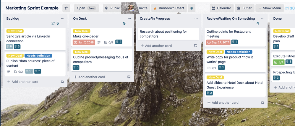Click the On Deck template card icon
This screenshot has width=295, height=126.
tap(129, 77)
